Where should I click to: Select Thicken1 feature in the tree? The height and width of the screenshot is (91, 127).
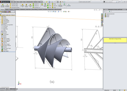pyautogui.click(x=4, y=47)
